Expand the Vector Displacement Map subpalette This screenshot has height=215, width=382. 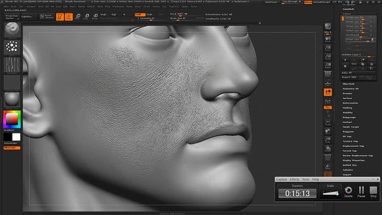(358, 155)
